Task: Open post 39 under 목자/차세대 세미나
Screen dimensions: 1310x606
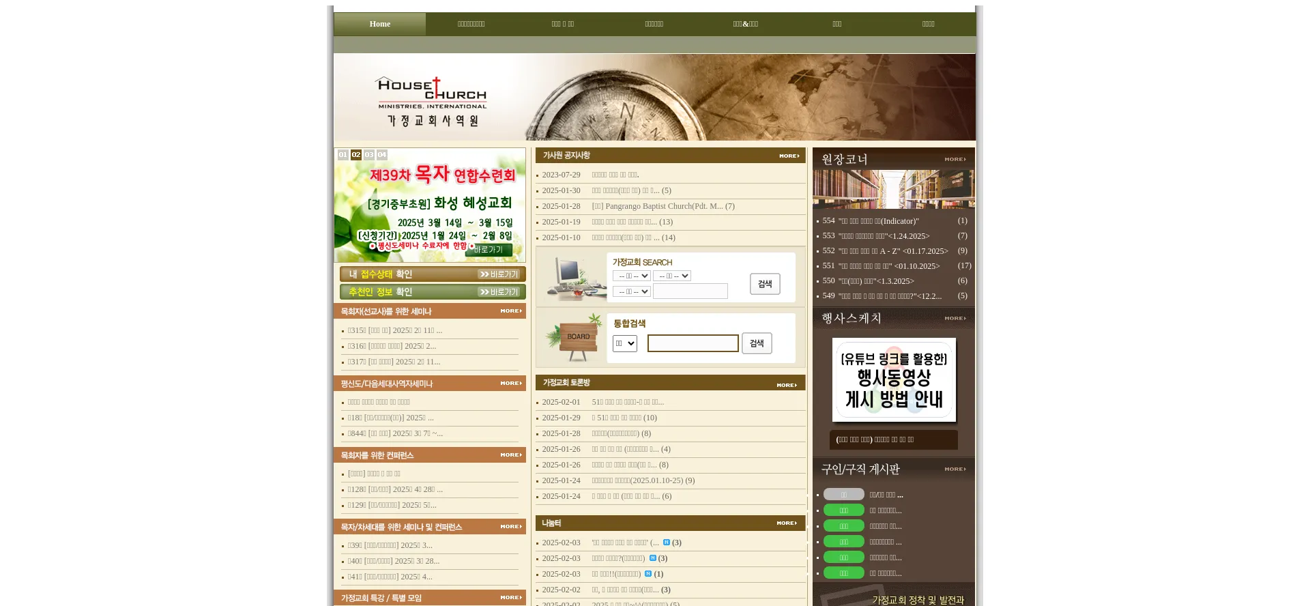Action: click(x=390, y=546)
